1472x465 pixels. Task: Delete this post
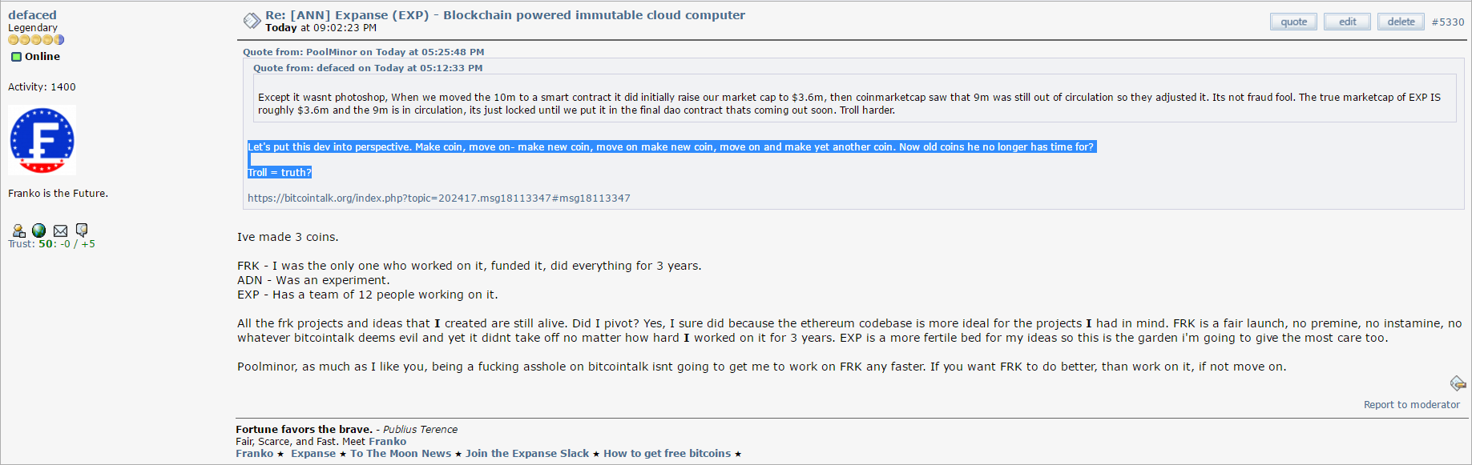coord(1401,22)
